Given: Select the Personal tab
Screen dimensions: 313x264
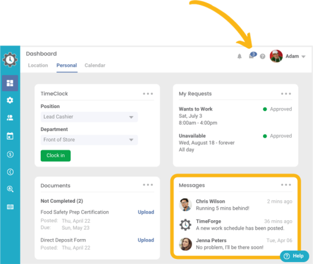Looking at the screenshot, I should pos(67,66).
